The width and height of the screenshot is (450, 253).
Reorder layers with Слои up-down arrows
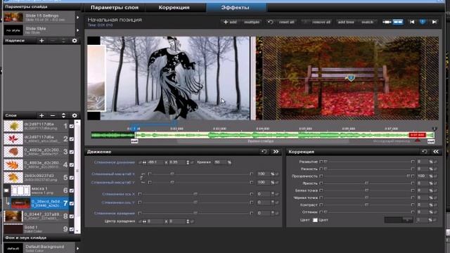pyautogui.click(x=63, y=115)
